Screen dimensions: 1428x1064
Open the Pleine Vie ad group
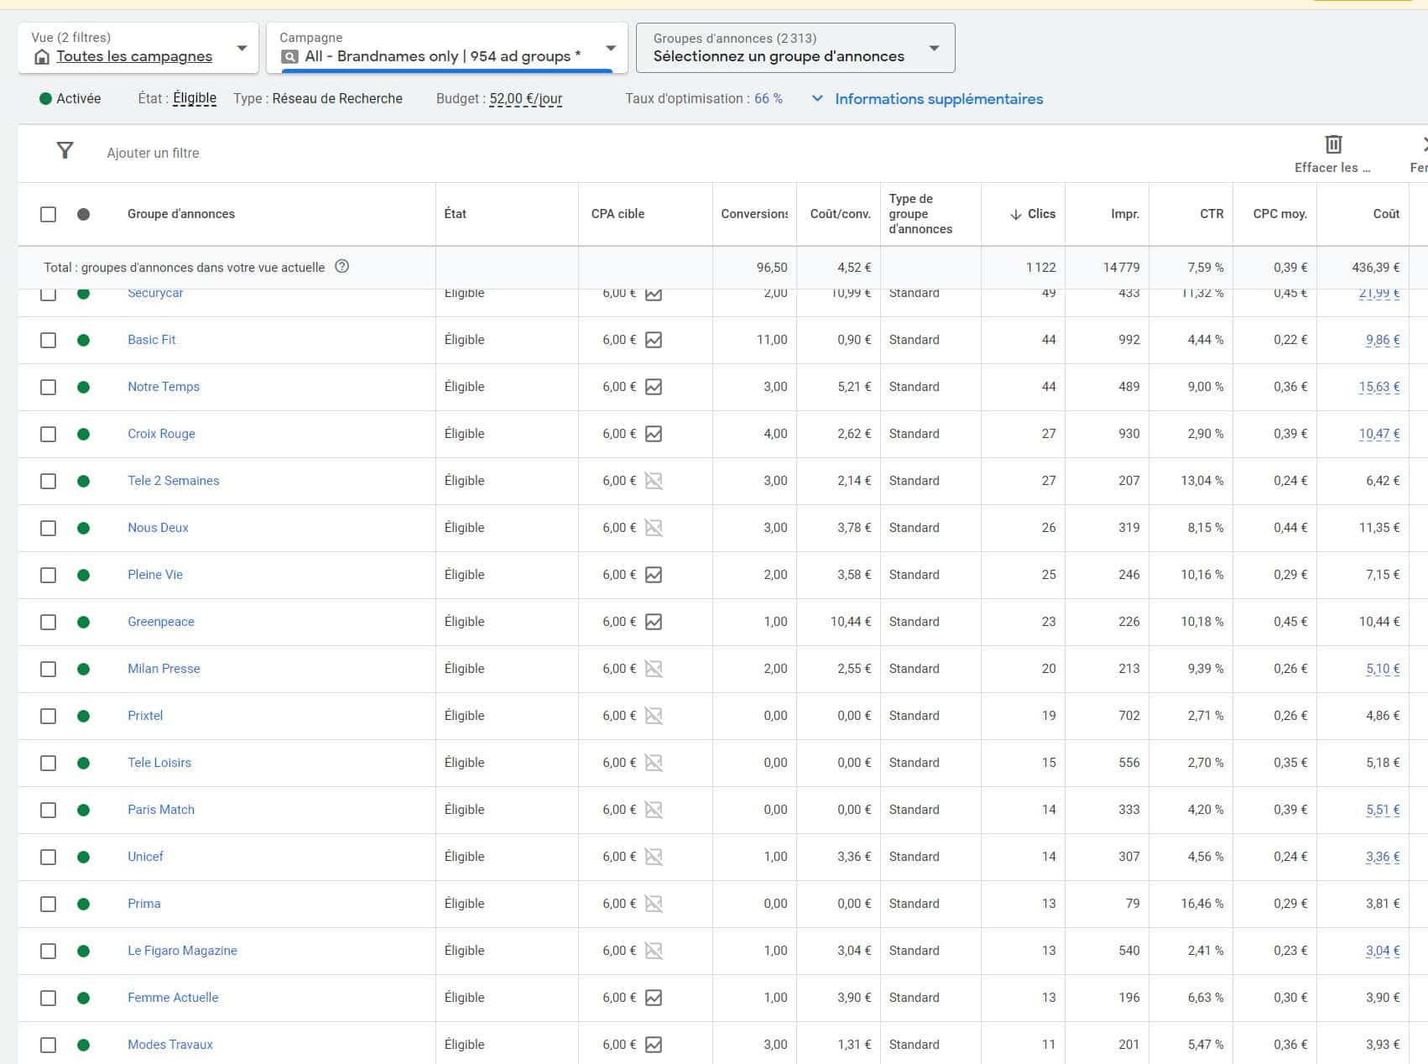(x=155, y=575)
